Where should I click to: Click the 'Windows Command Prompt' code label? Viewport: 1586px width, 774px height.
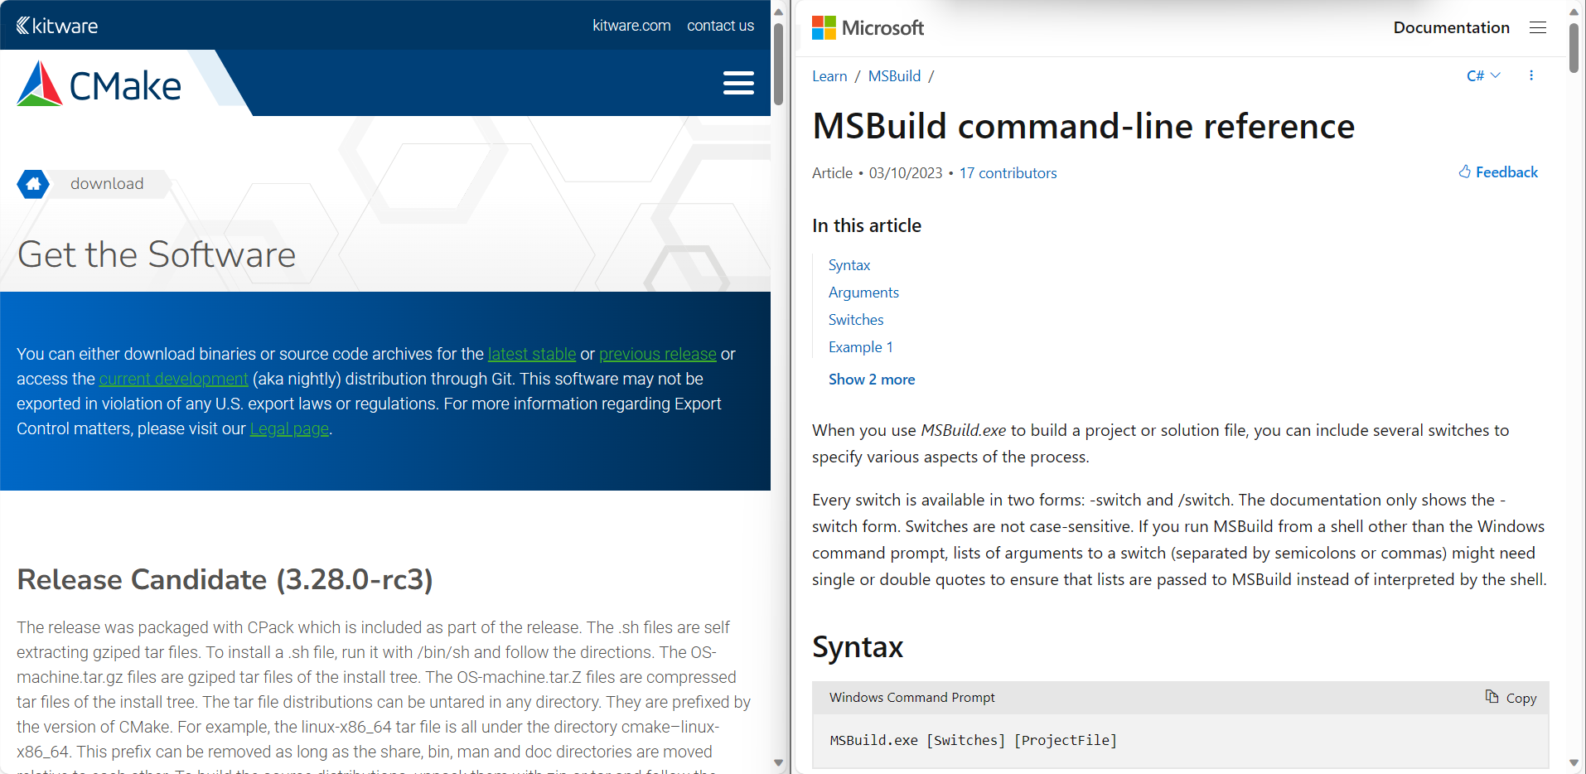pos(911,698)
